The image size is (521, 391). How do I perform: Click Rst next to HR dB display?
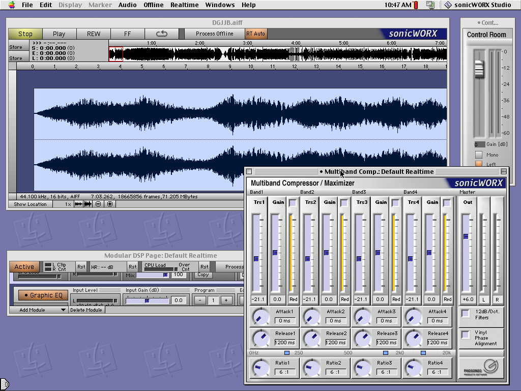click(x=133, y=266)
